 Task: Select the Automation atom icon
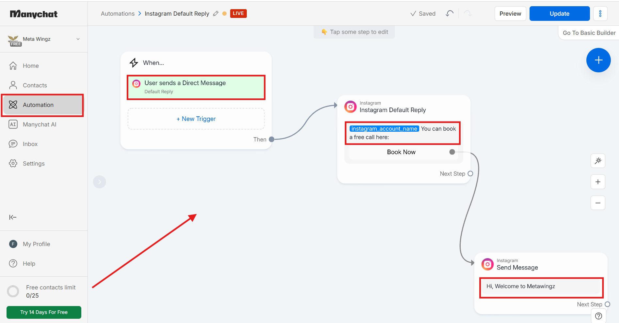pos(13,105)
